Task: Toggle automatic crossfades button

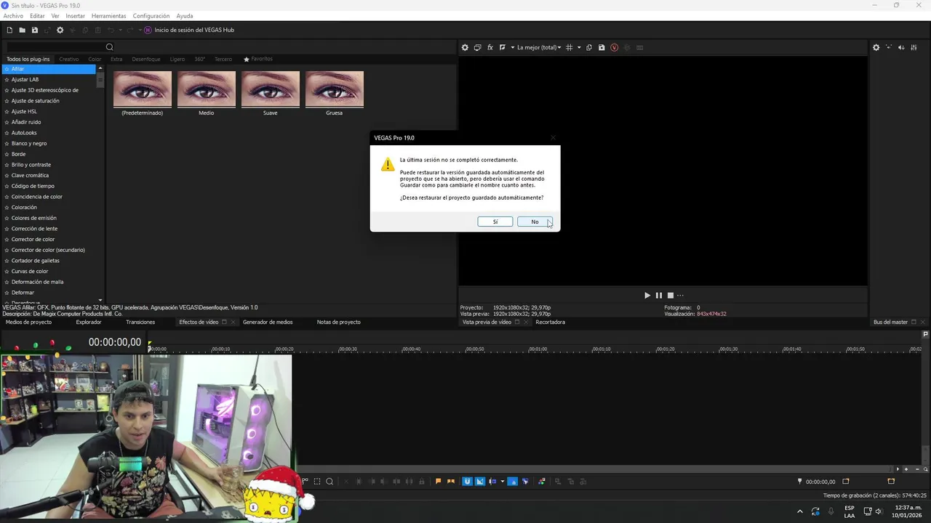Action: coord(480,481)
